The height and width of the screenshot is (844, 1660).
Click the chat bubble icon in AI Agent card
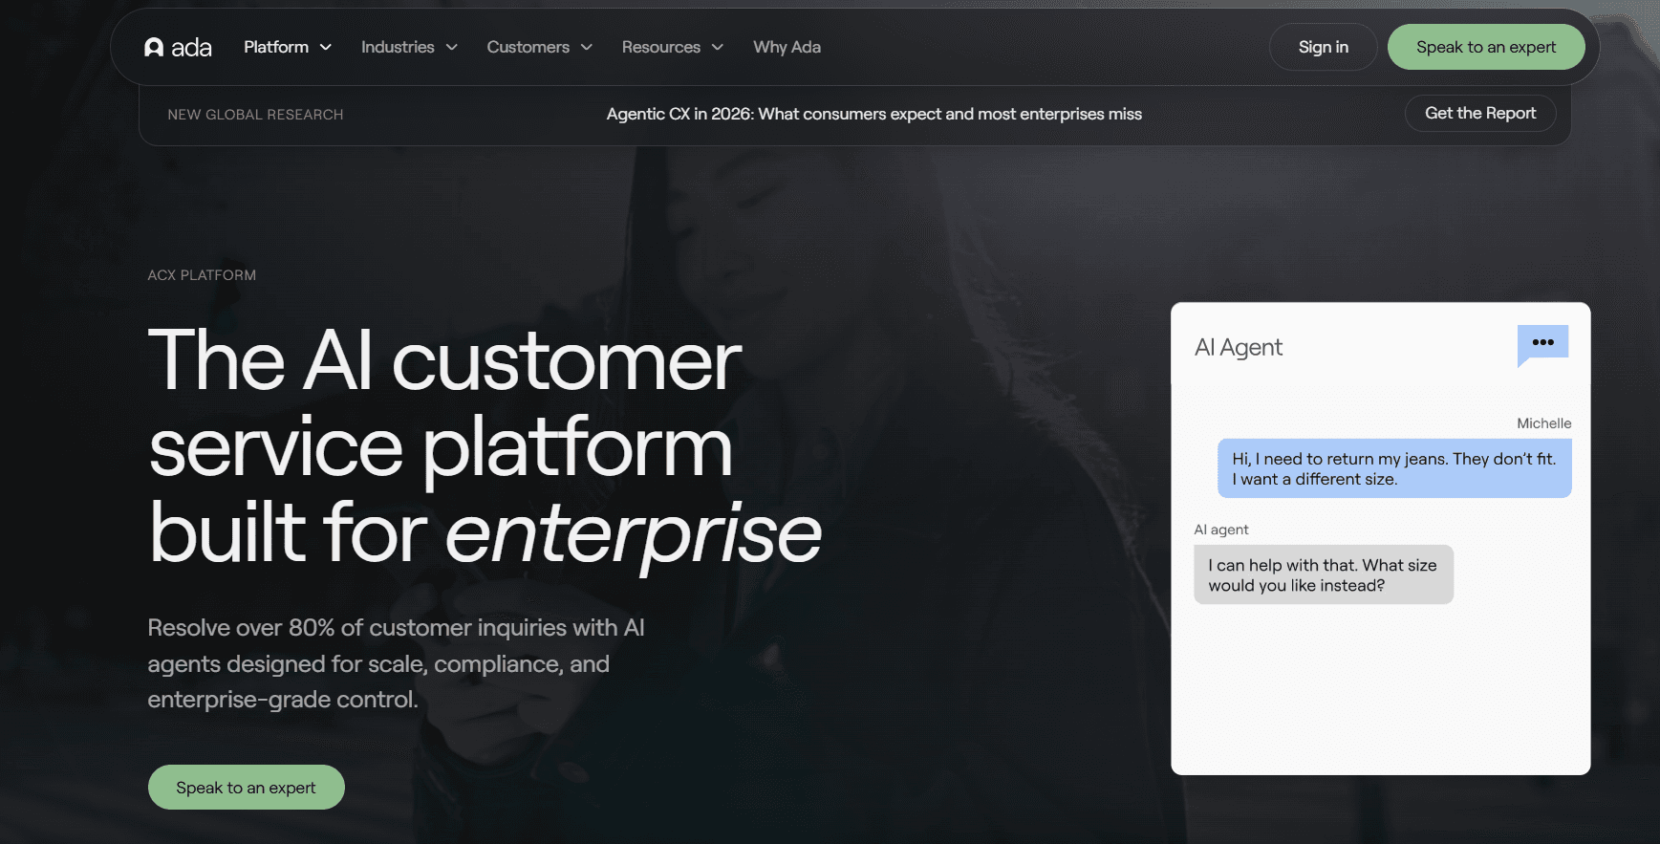[x=1542, y=345]
